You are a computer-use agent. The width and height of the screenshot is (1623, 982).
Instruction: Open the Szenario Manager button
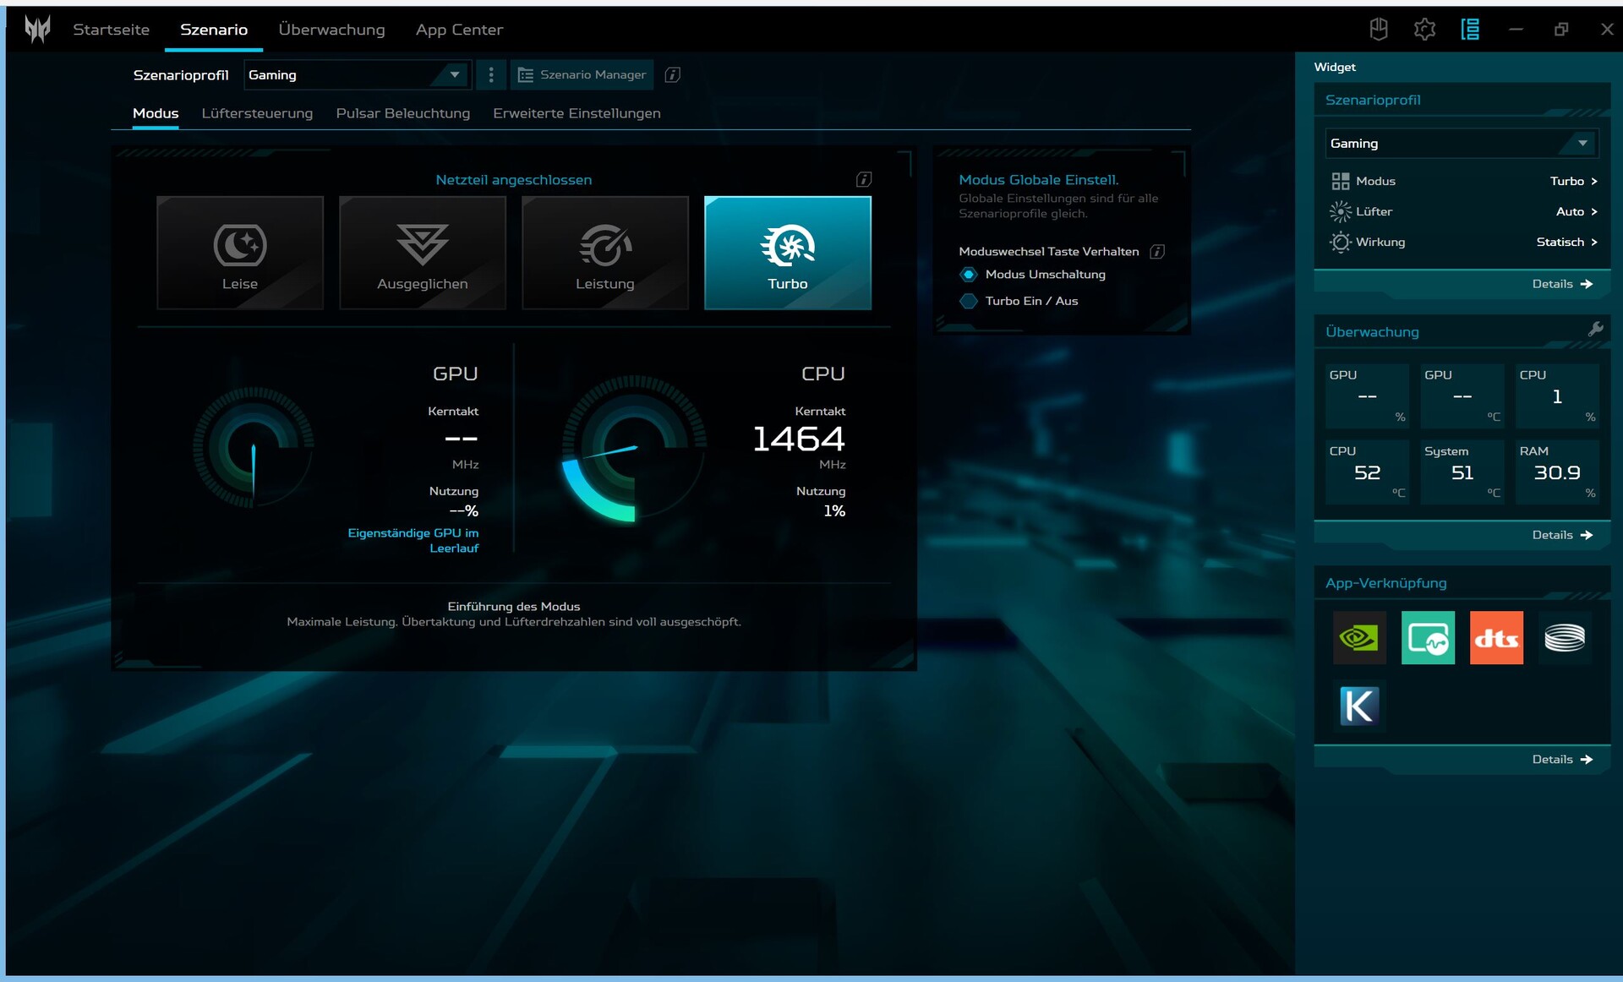pos(582,75)
